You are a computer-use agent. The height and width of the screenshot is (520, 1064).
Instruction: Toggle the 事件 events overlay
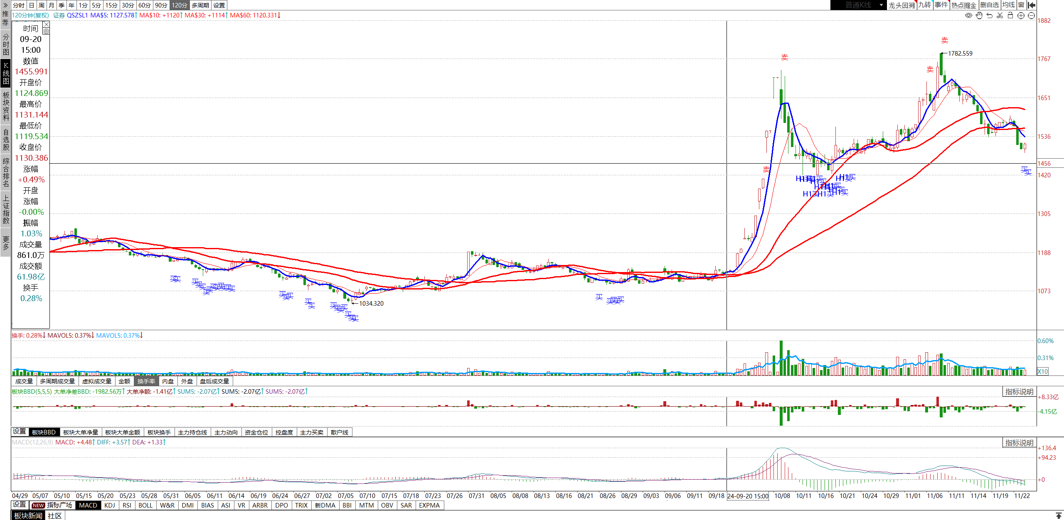coord(941,5)
